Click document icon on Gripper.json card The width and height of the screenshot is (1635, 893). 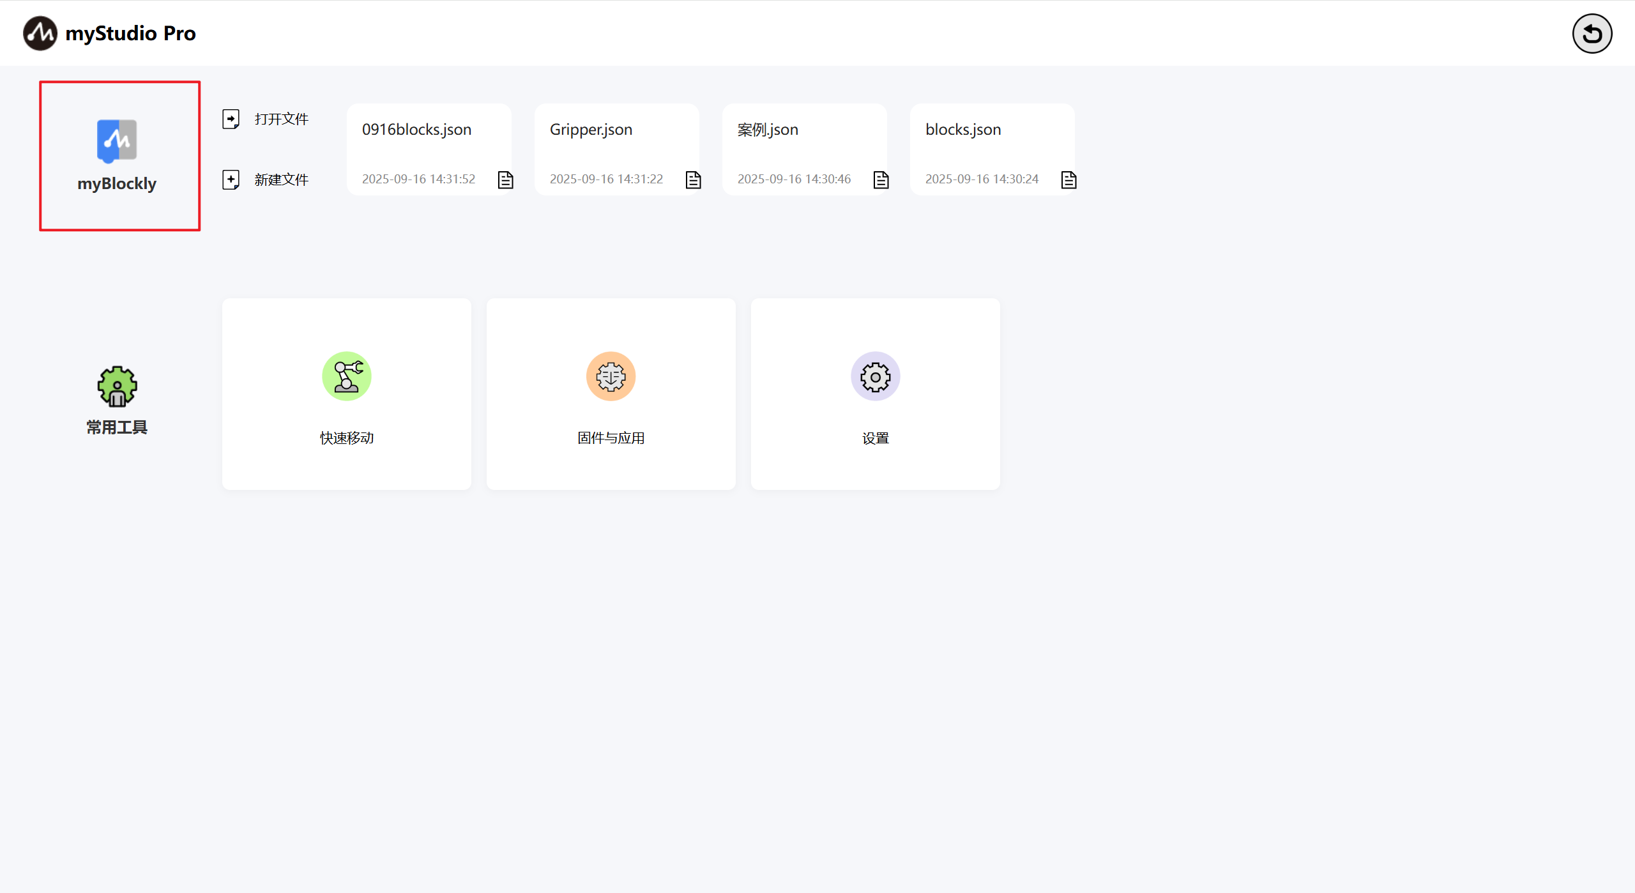tap(693, 180)
